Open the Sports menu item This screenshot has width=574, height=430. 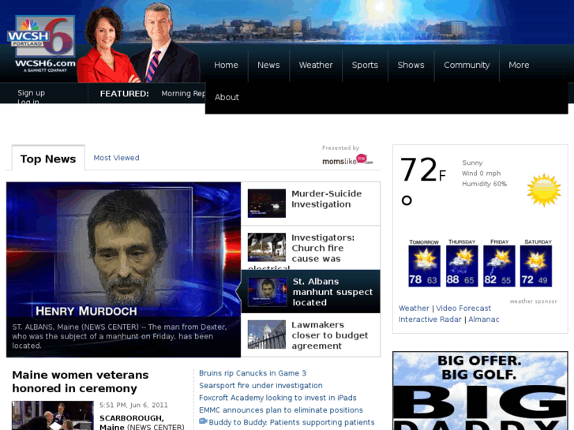365,65
